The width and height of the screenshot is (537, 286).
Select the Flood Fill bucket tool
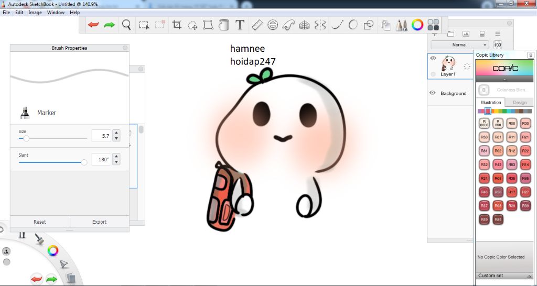tap(223, 25)
